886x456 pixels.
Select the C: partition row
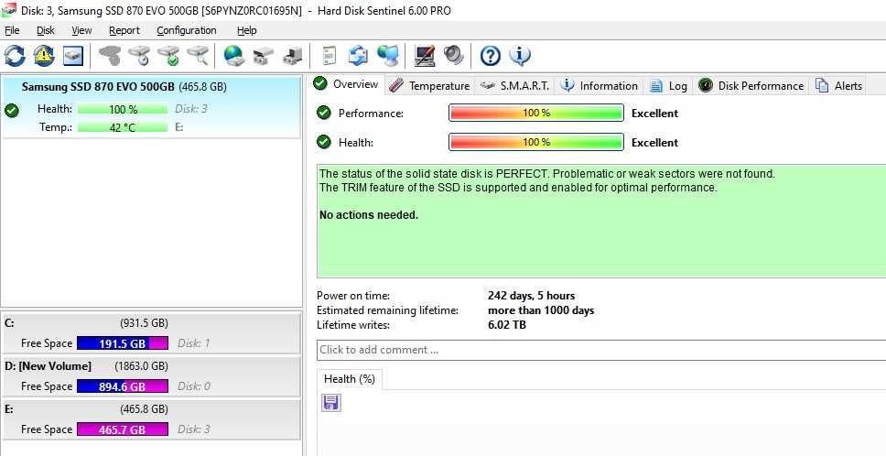(150, 333)
